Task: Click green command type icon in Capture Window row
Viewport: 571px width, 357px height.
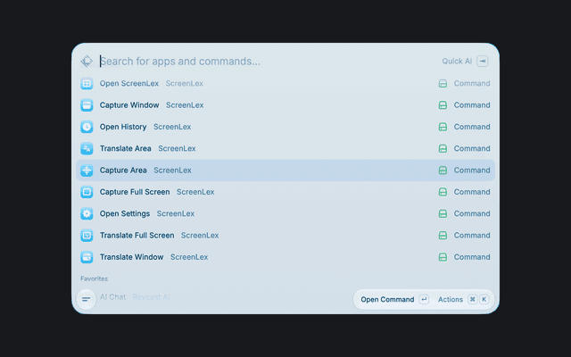Action: (x=443, y=105)
